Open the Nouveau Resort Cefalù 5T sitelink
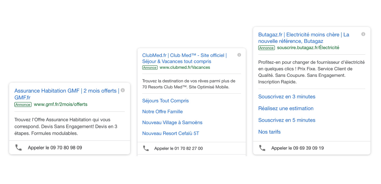381x184 pixels. pyautogui.click(x=171, y=134)
